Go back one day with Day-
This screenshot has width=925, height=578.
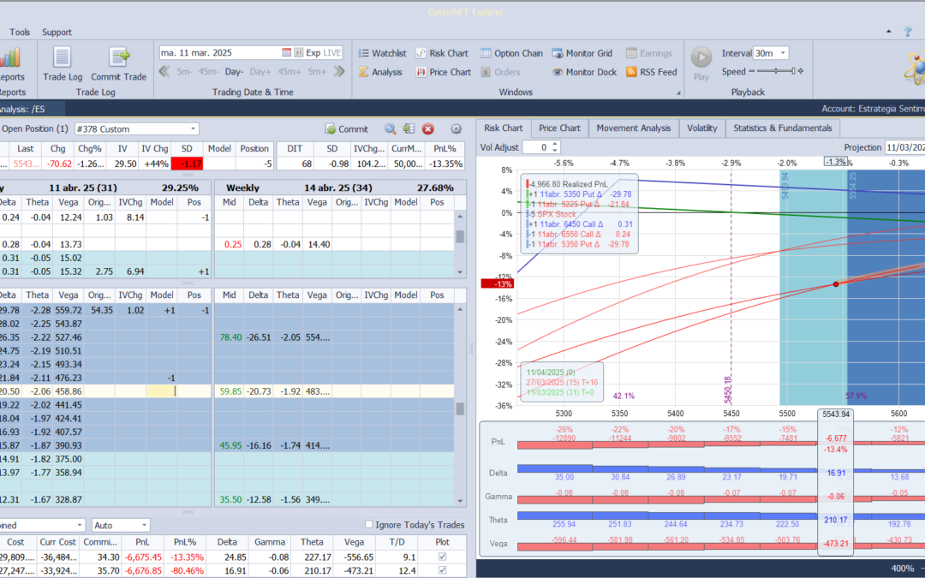pyautogui.click(x=234, y=71)
